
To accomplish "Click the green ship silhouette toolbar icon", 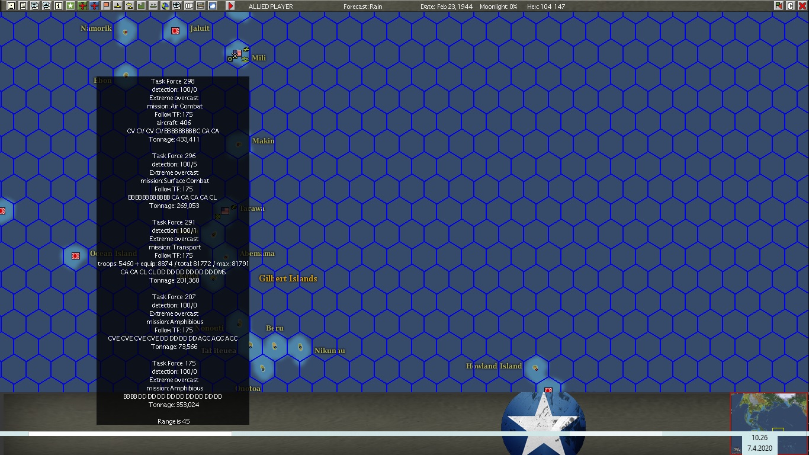I will 153,6.
